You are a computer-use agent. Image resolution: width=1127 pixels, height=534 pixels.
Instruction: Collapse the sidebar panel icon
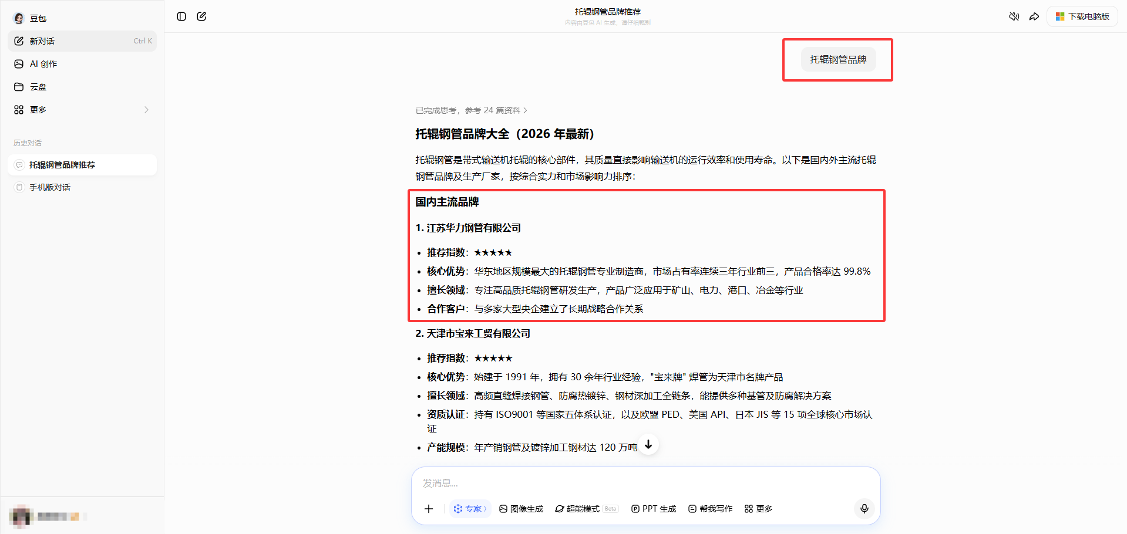181,16
